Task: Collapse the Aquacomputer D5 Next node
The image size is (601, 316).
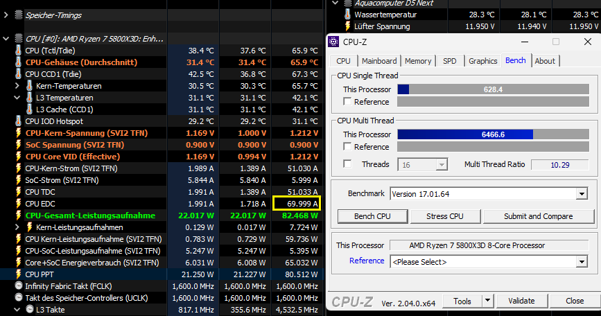Action: click(336, 3)
